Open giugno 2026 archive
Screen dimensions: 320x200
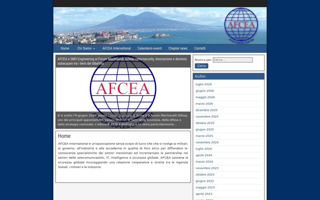205,91
